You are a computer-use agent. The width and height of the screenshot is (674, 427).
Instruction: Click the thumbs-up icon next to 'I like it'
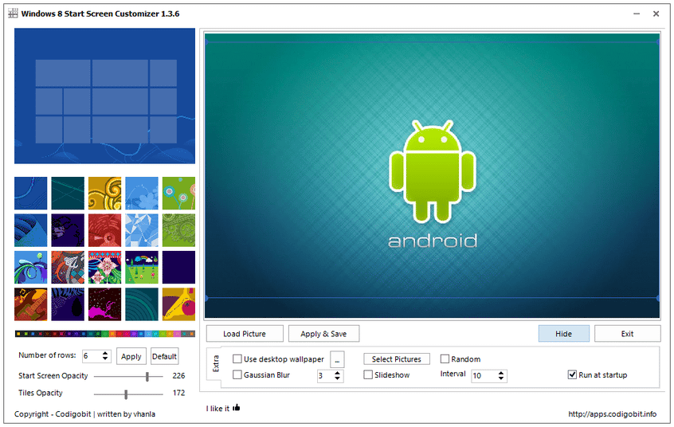[x=237, y=408]
